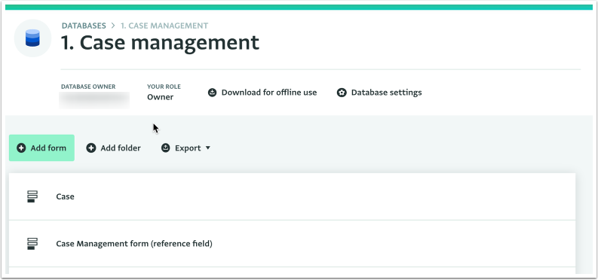Click the plus icon on Add form
The width and height of the screenshot is (598, 280).
coord(21,148)
